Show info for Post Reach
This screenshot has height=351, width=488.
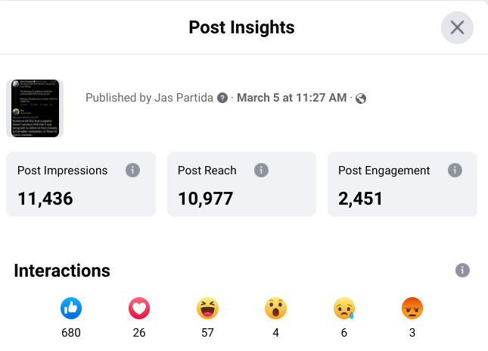pyautogui.click(x=261, y=170)
